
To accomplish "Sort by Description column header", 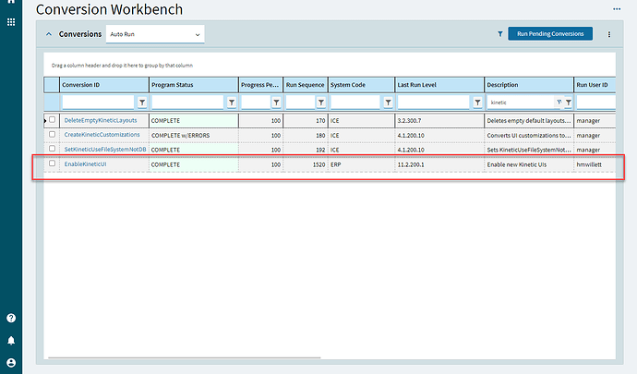I will [x=529, y=85].
